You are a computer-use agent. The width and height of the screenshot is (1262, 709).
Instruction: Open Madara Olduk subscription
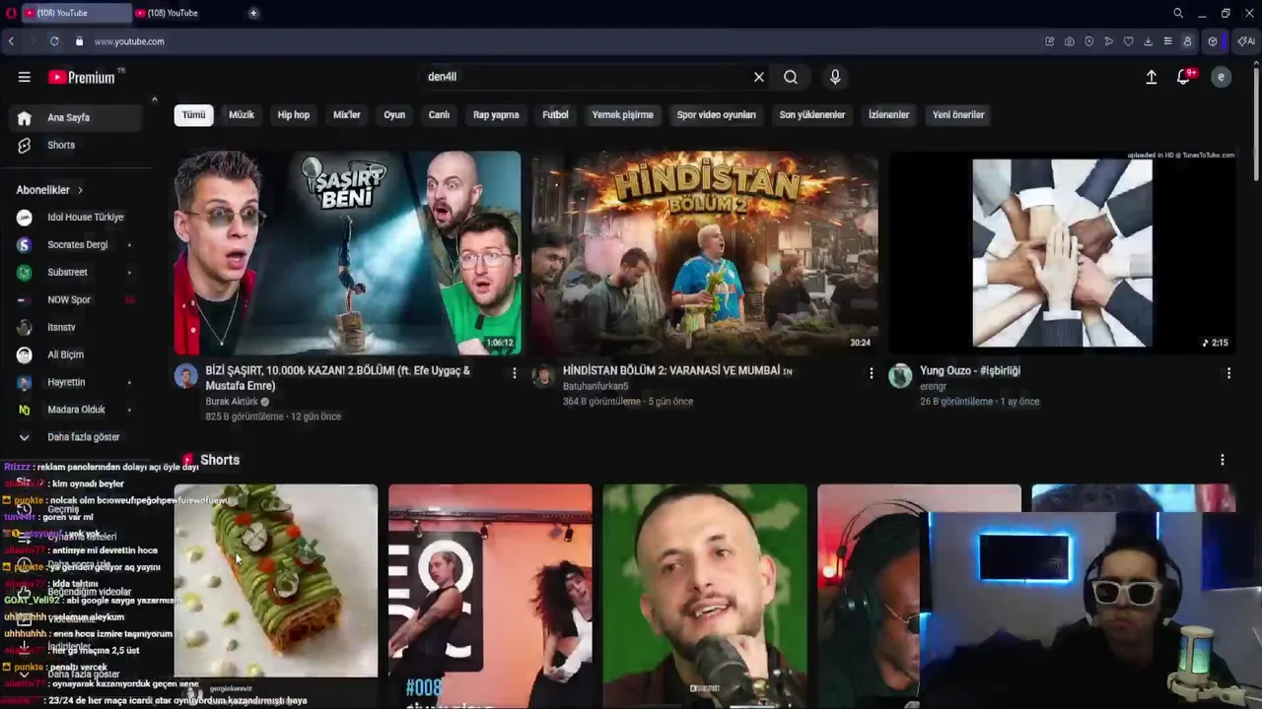(77, 410)
